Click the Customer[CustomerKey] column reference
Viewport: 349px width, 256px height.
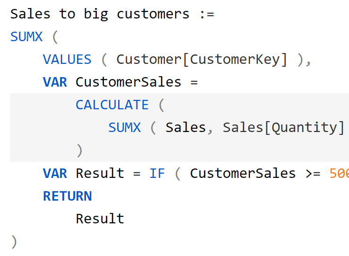point(202,60)
